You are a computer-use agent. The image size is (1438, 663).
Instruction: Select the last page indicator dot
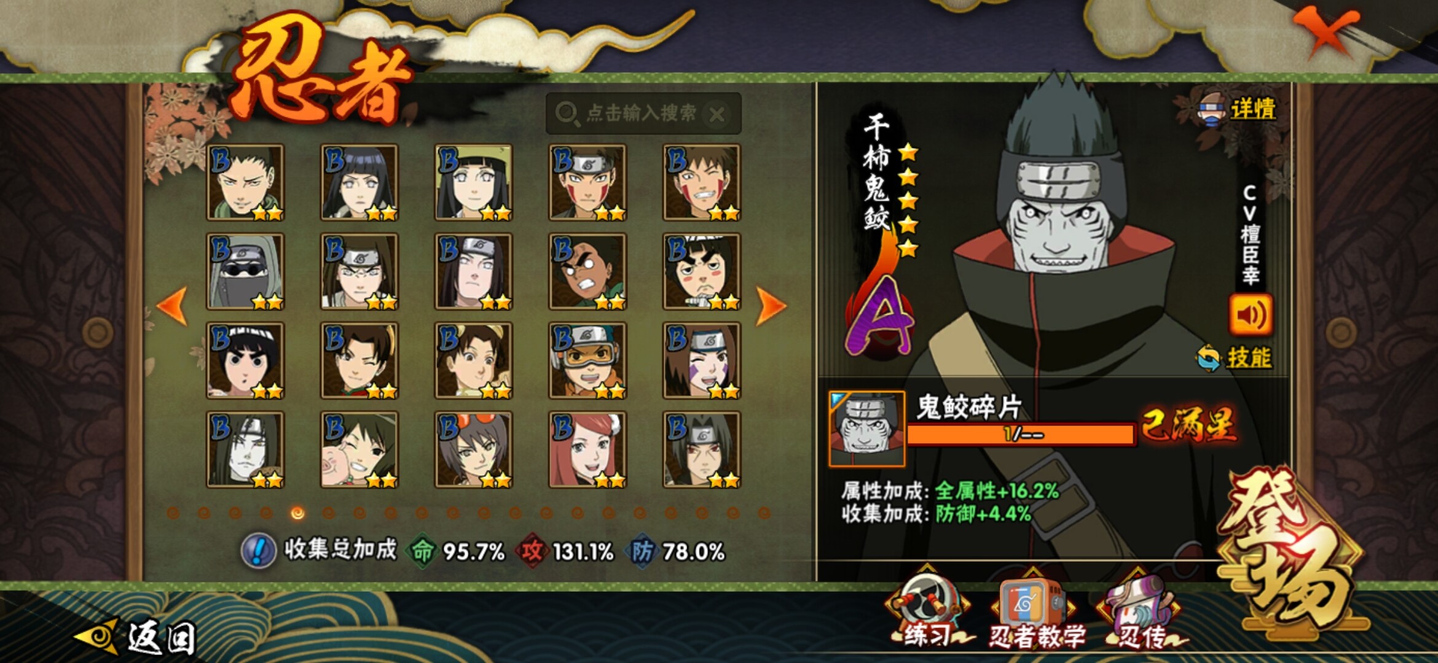pos(764,513)
